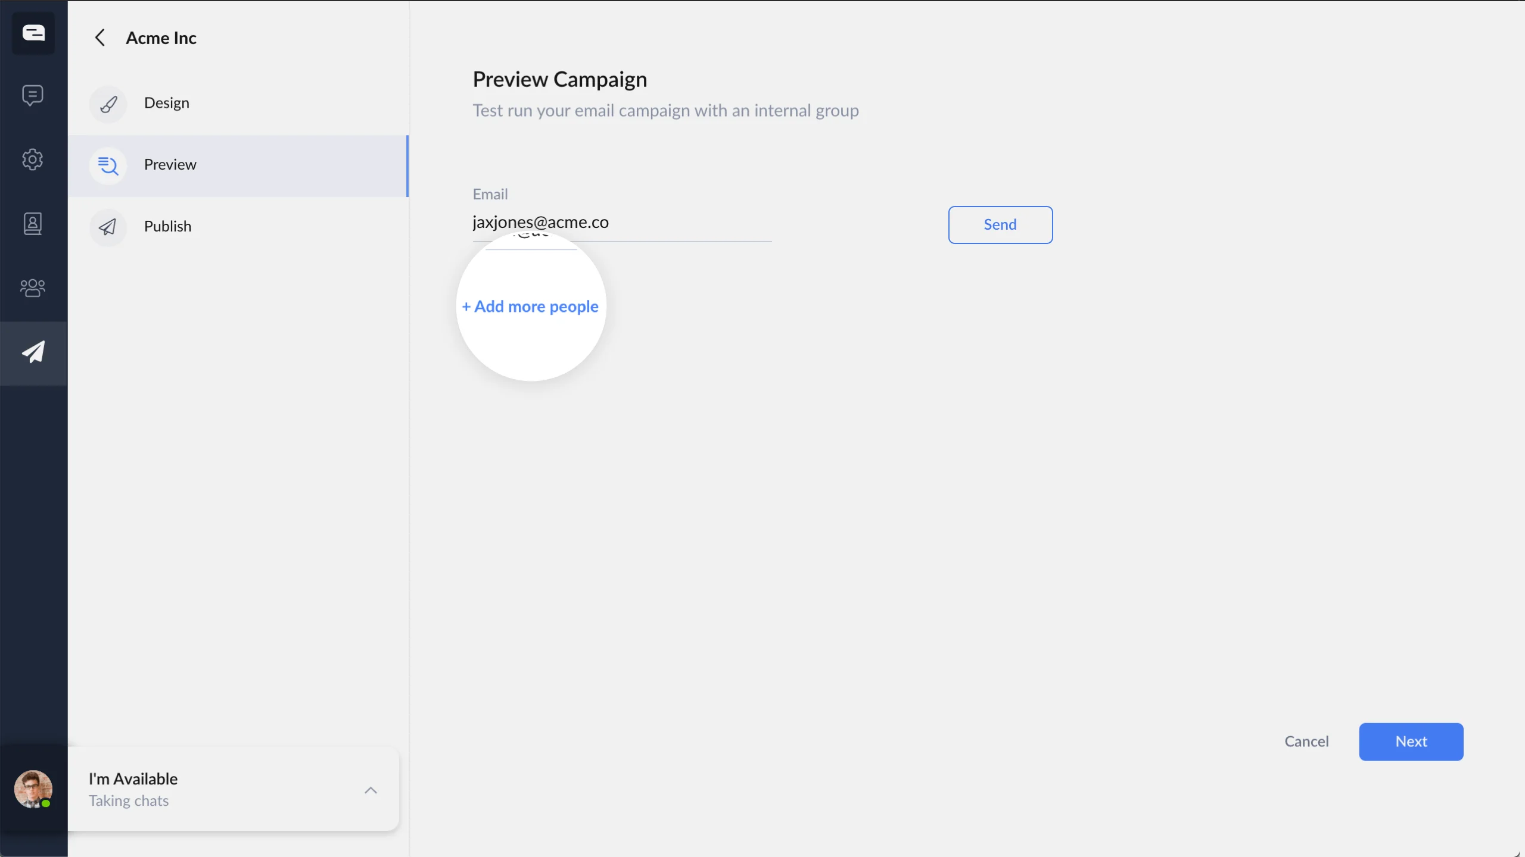The image size is (1525, 857).
Task: Click the app logo icon in the sidebar
Action: pyautogui.click(x=33, y=33)
